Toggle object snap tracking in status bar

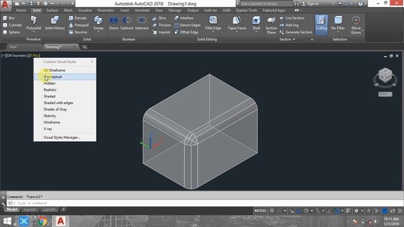pos(330,211)
